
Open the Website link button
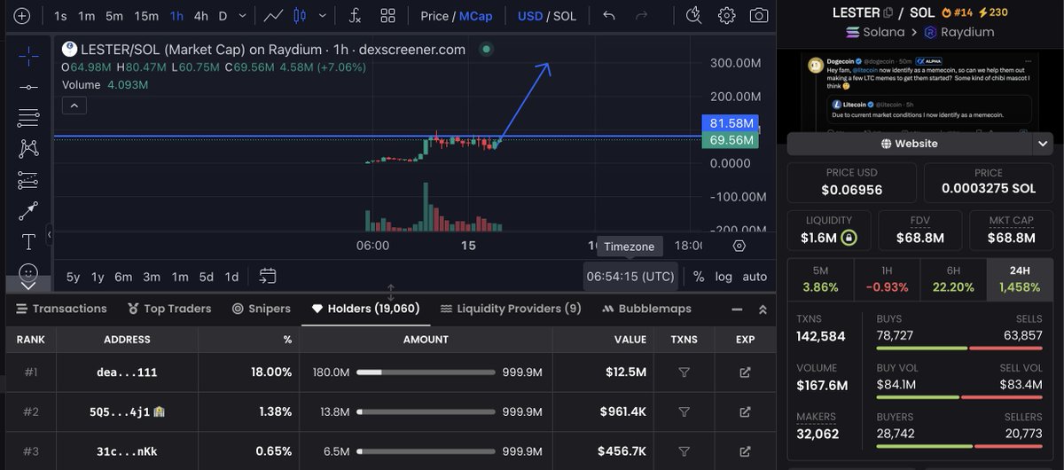click(909, 144)
